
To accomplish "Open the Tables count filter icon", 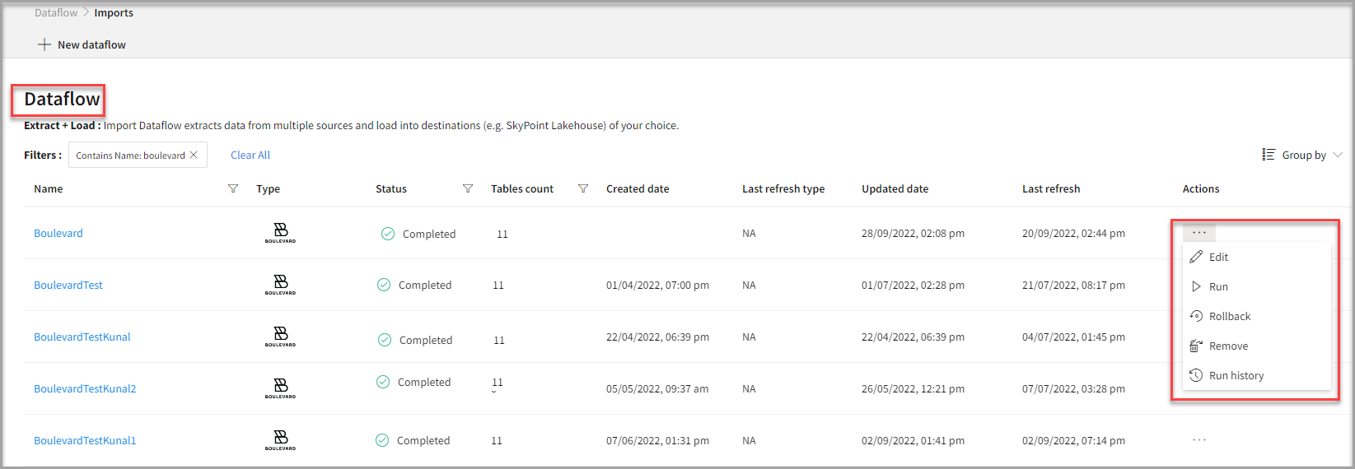I will 583,188.
